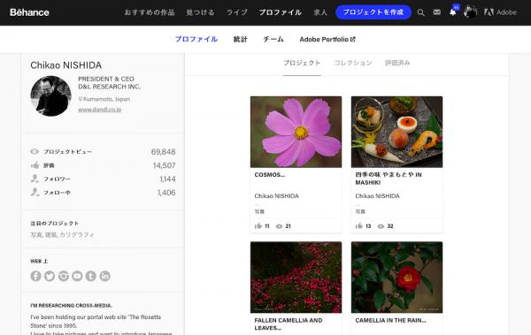Click the thumbs-up icon on MASHIKI card
Viewport: 531px width, 335px height.
[359, 225]
